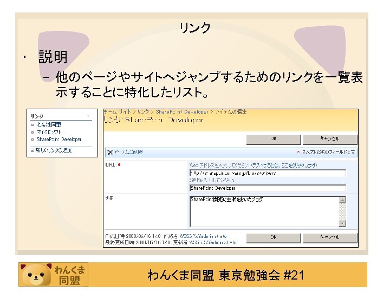390x292 pixels.
Task: Click チーム サイト in the breadcrumb
Action: [117, 112]
